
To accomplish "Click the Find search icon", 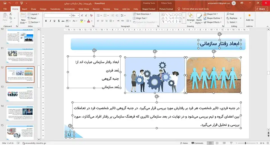I will click(x=230, y=14).
